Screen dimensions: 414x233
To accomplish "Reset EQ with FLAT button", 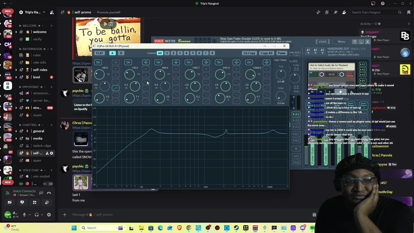I will tap(100, 53).
